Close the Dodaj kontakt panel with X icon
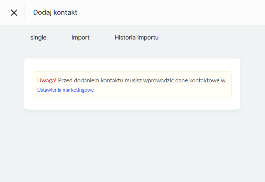 [x=14, y=13]
